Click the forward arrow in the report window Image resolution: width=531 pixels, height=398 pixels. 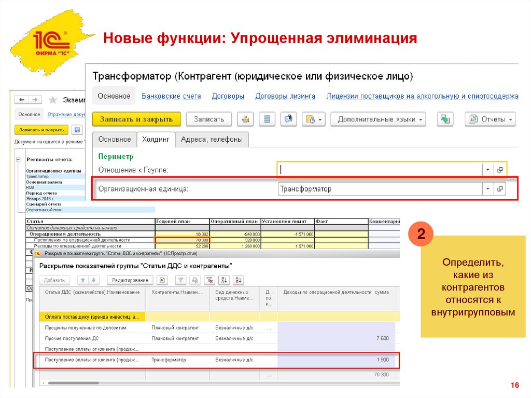[x=35, y=100]
